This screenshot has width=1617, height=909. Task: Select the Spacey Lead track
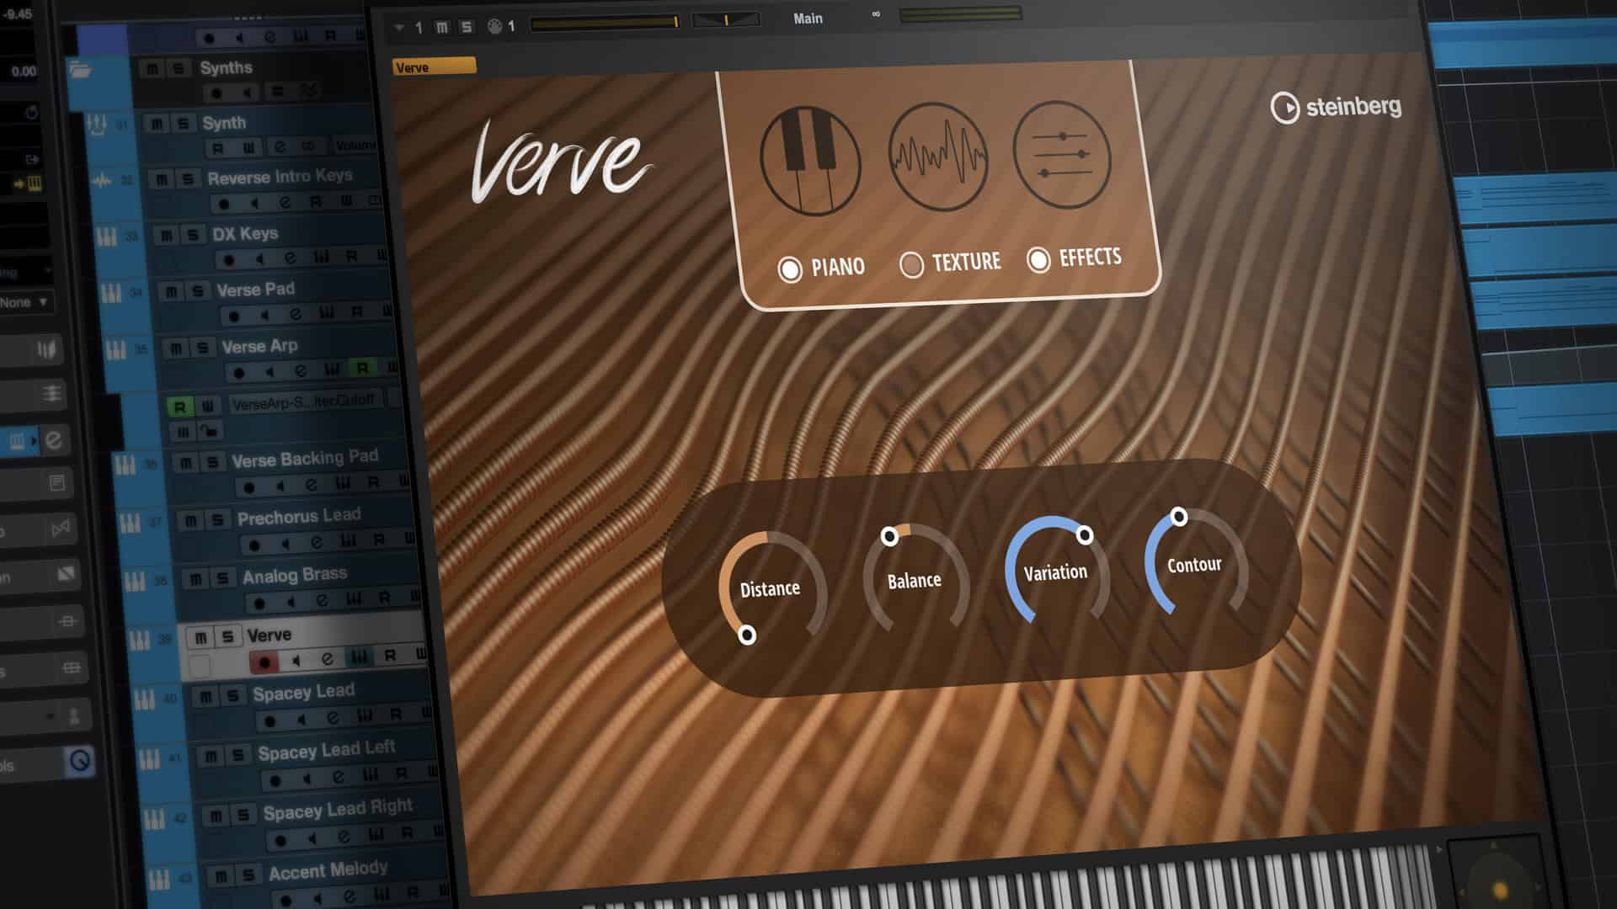pos(303,693)
